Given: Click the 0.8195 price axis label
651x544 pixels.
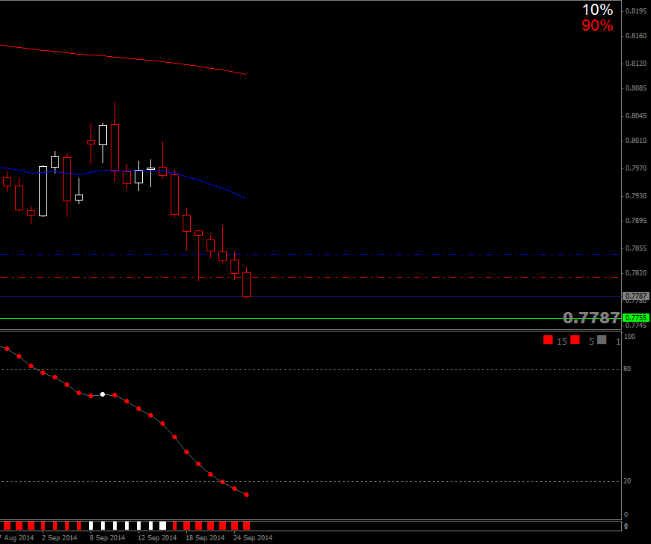Looking at the screenshot, I should (636, 10).
